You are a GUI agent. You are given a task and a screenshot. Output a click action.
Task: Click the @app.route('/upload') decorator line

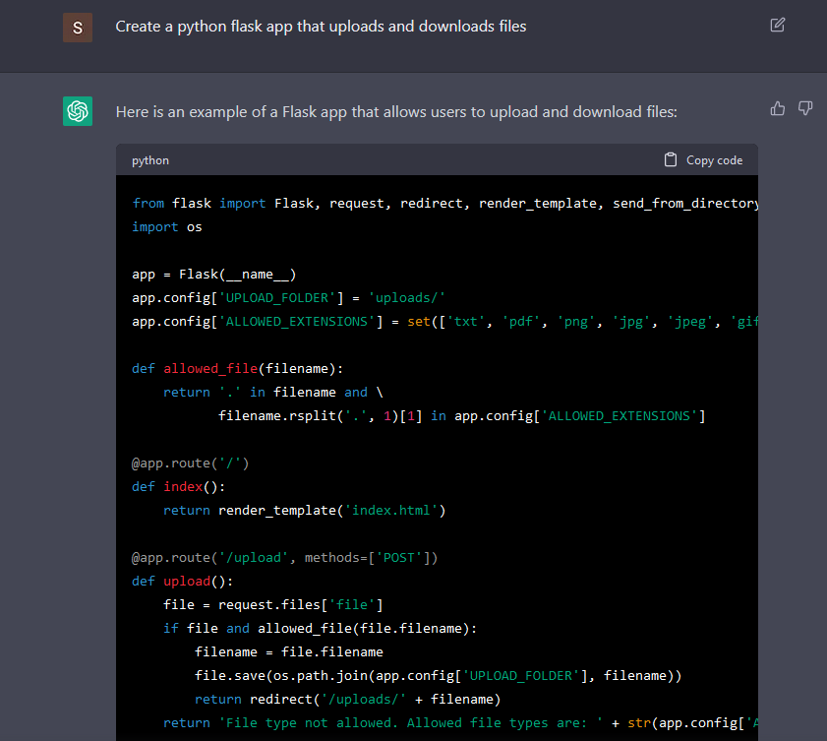tap(285, 558)
